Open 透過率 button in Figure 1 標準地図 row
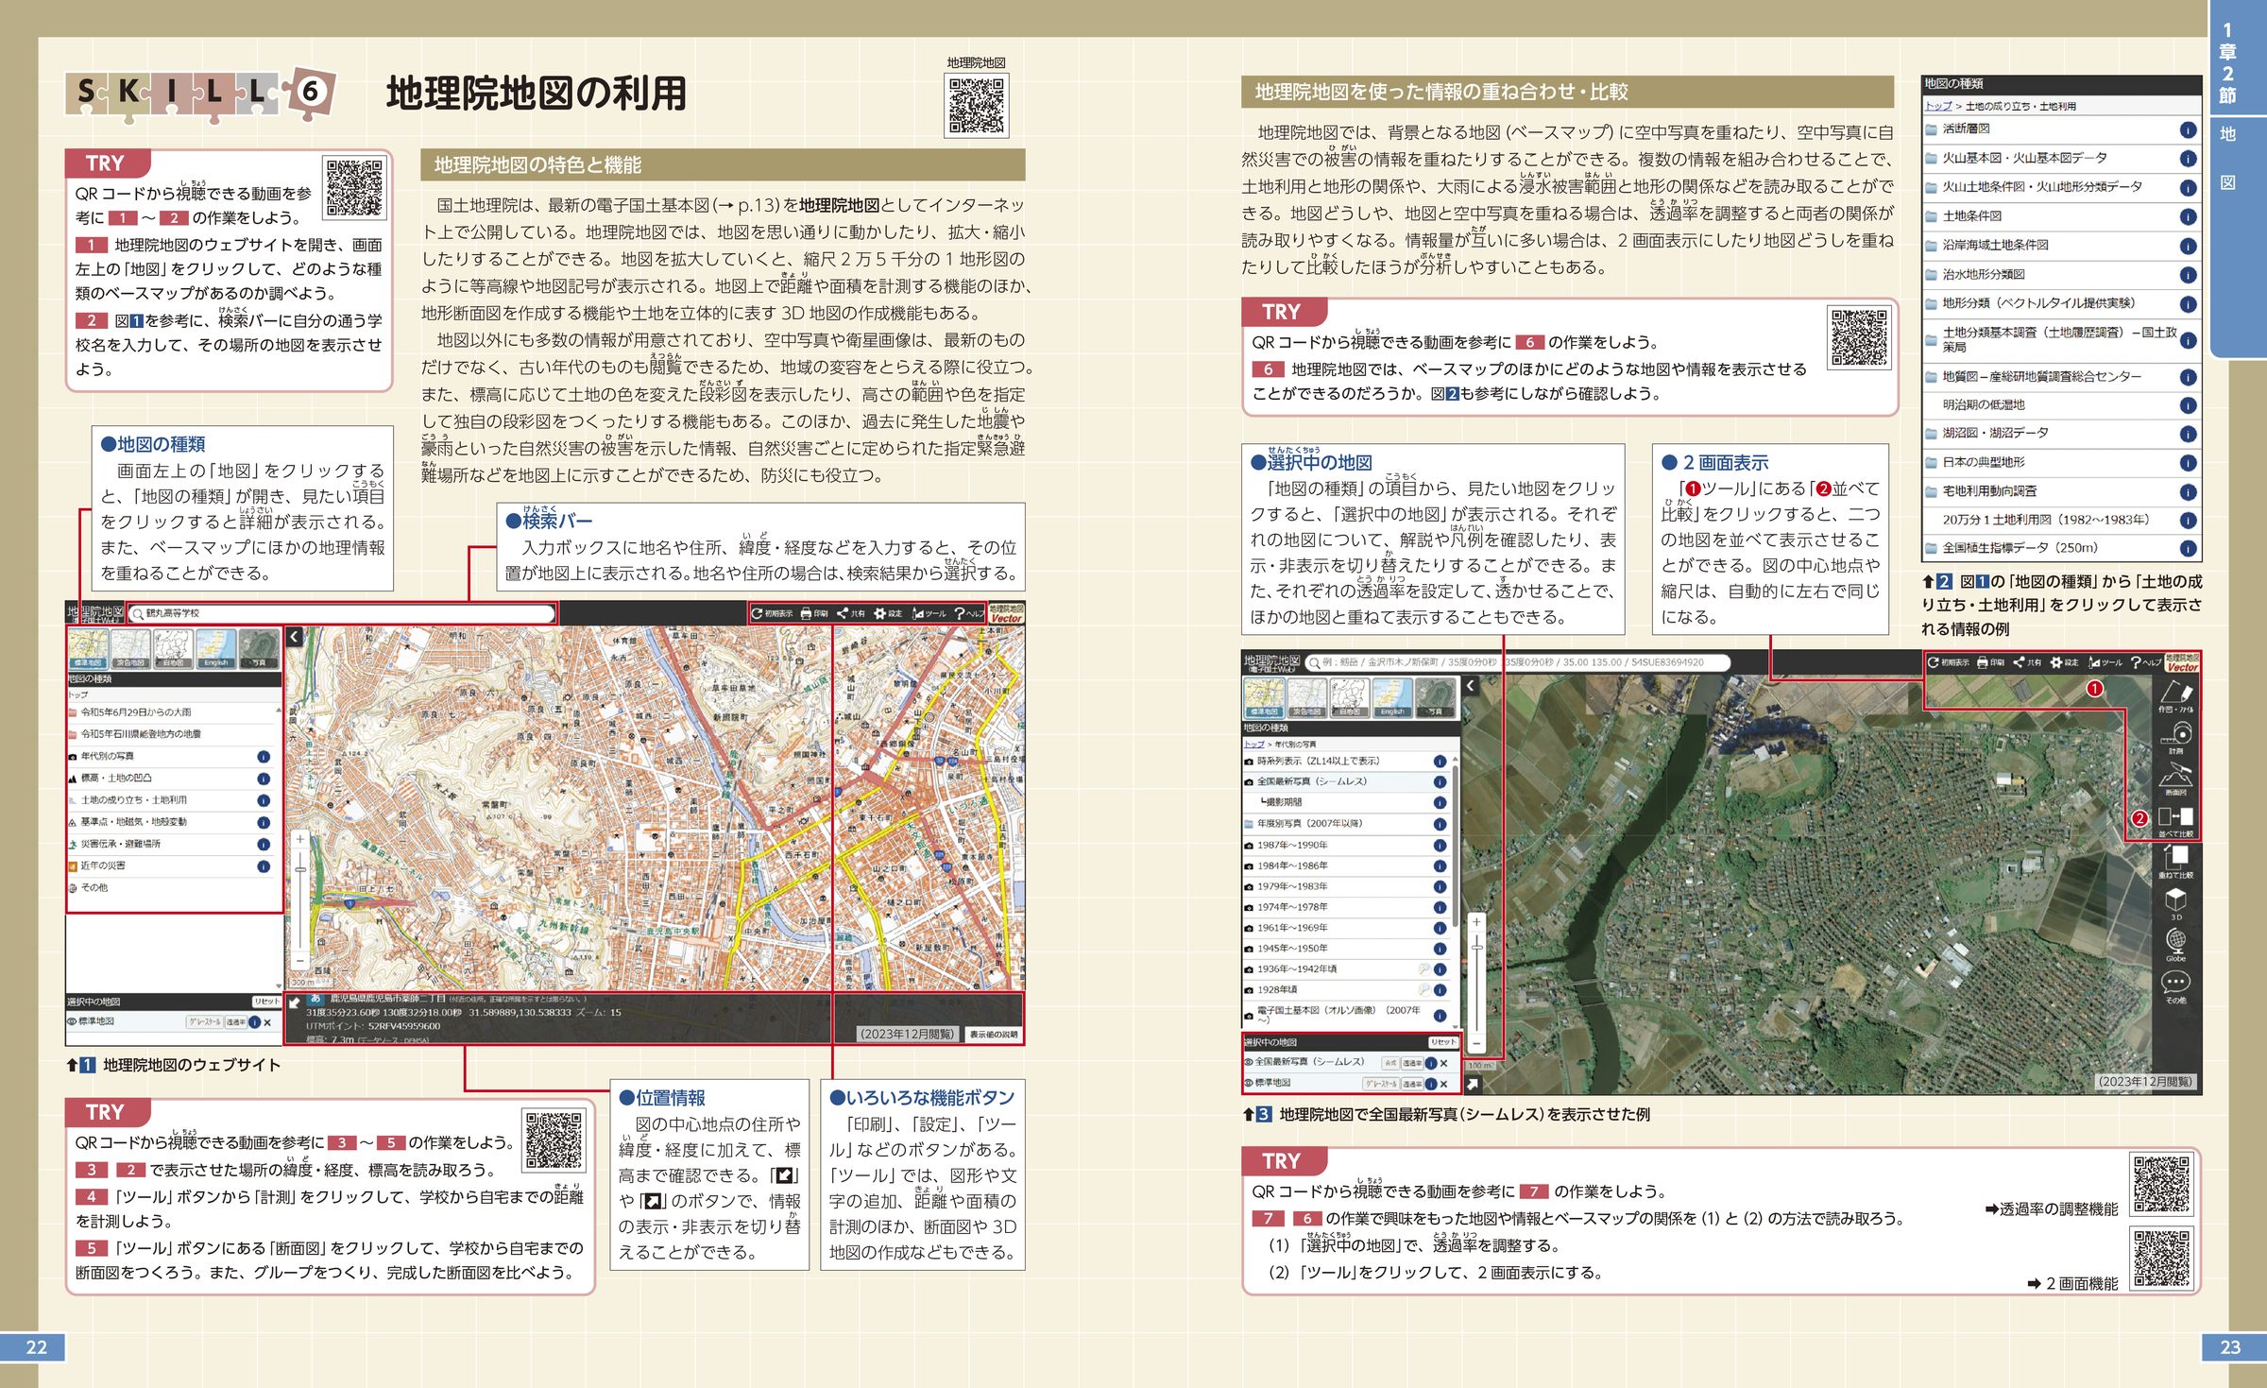 point(236,1022)
